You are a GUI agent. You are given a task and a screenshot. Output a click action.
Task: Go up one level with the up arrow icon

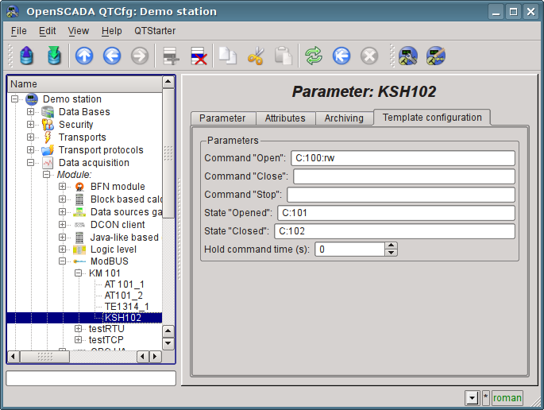(84, 56)
